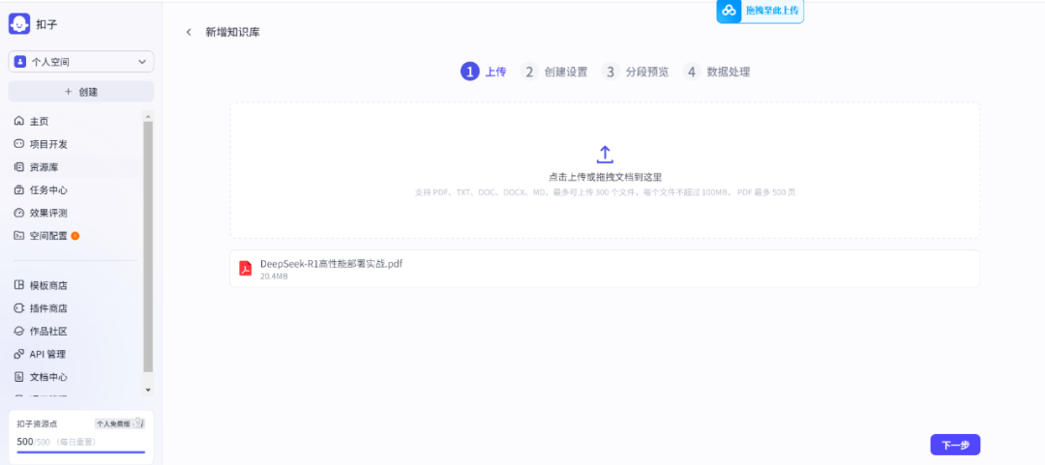Click the 扣子 logo icon
Viewport: 1045px width, 465px height.
(x=19, y=24)
